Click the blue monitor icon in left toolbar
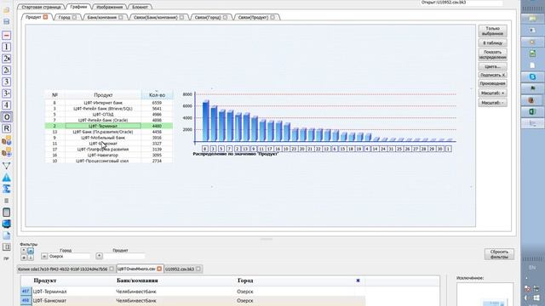Image resolution: width=545 pixels, height=306 pixels. pos(6,224)
